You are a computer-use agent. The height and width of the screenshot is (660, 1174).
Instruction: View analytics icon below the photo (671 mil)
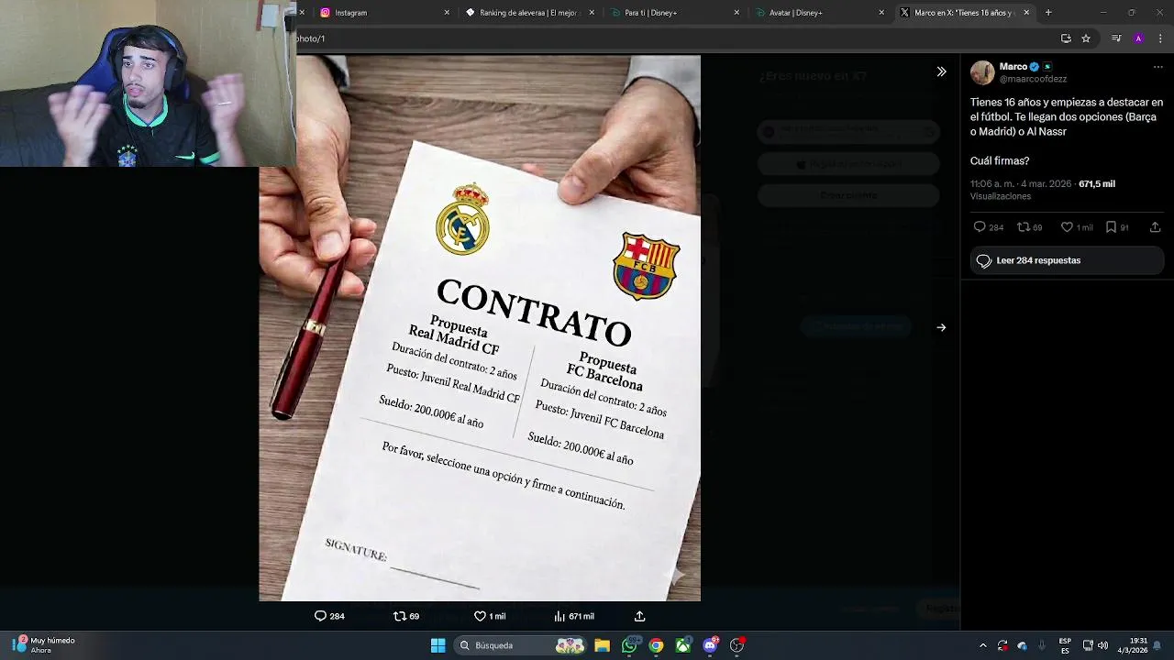point(573,616)
